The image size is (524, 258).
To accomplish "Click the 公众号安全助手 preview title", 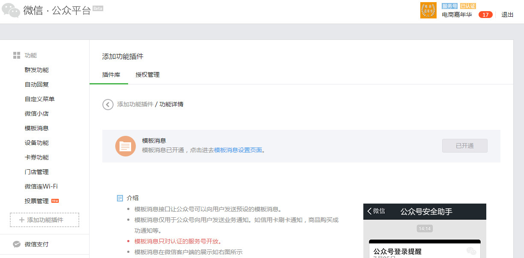I will tap(426, 211).
